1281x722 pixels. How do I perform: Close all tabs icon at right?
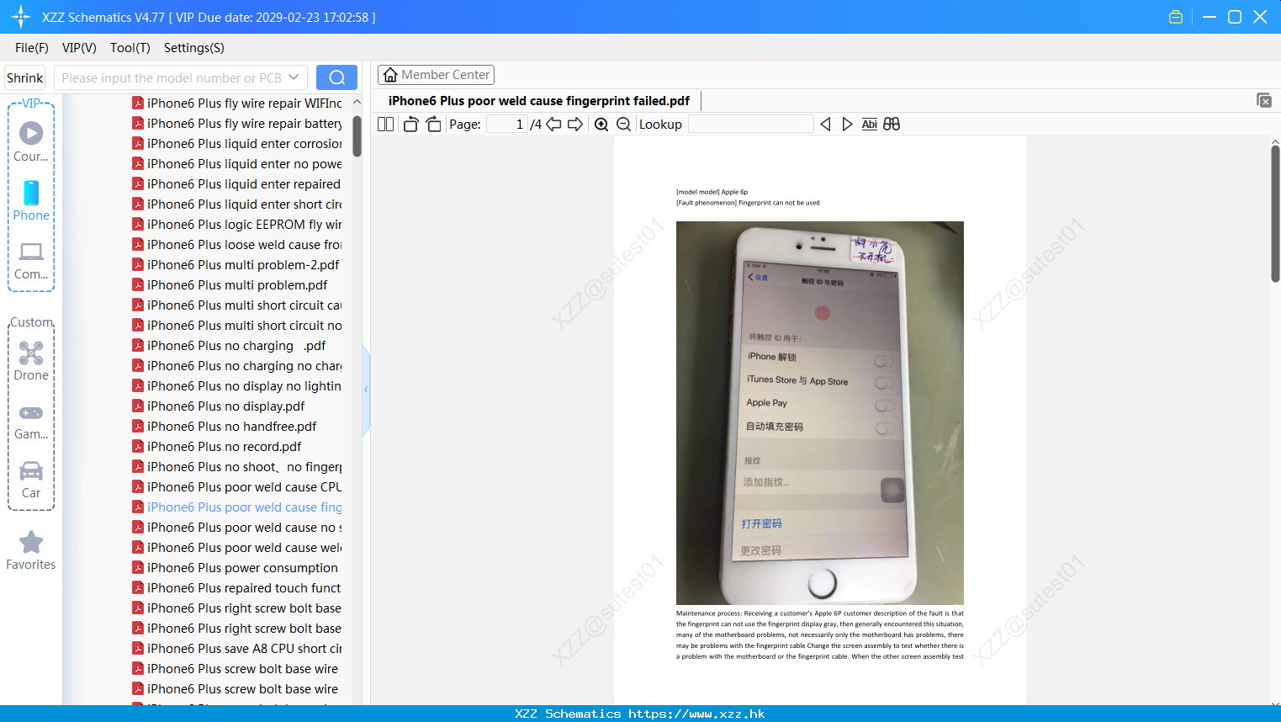tap(1264, 100)
